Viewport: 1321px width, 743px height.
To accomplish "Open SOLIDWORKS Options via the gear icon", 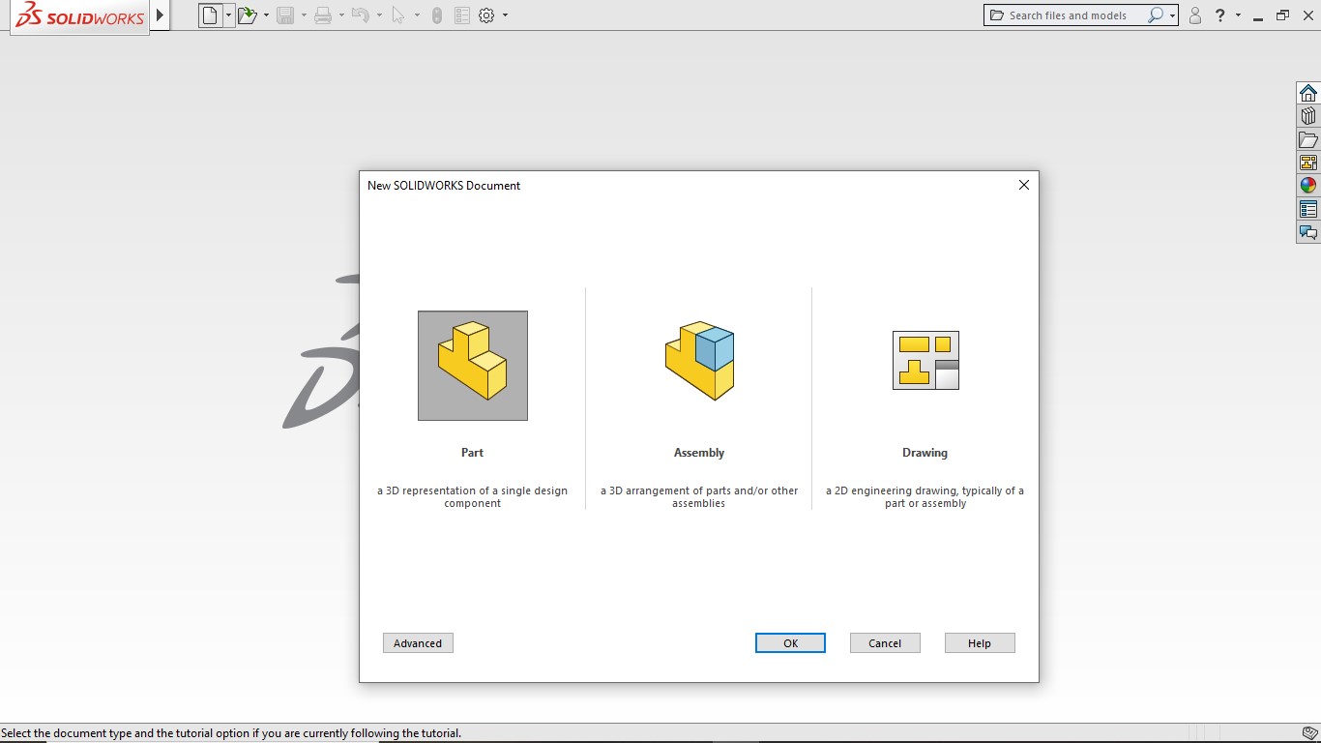I will click(484, 15).
